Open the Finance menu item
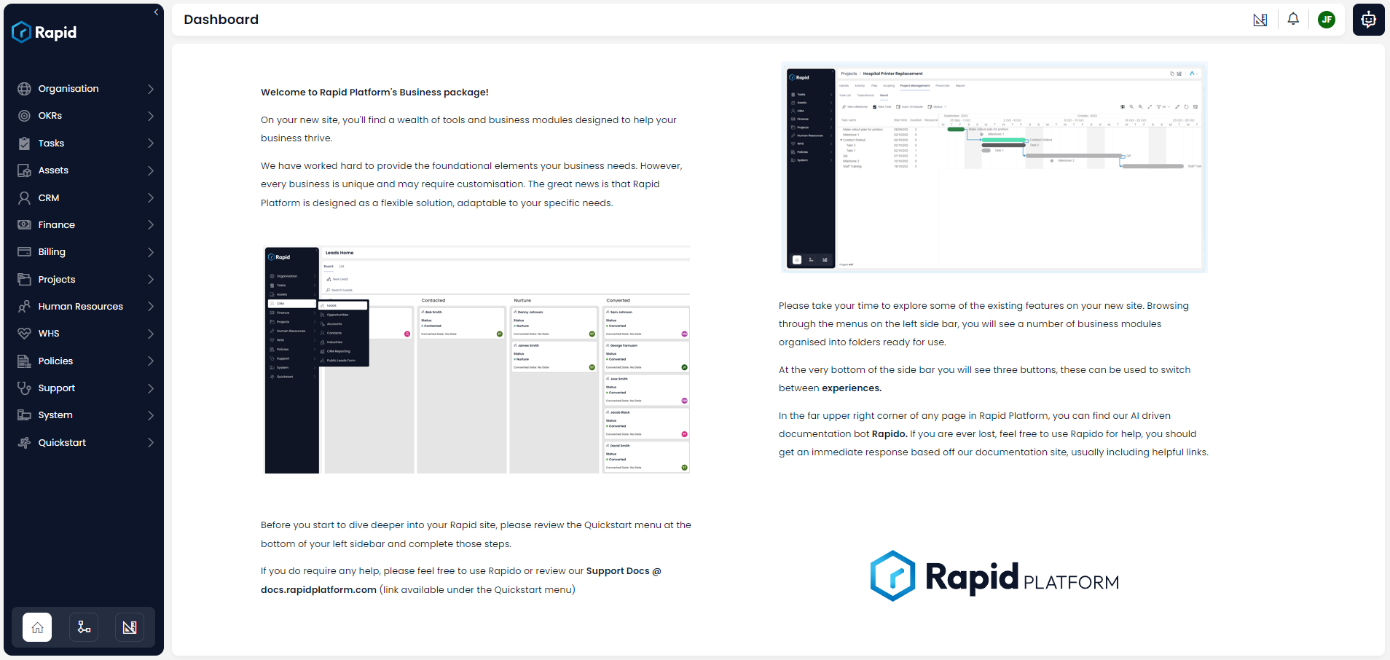1390x660 pixels. (x=84, y=225)
